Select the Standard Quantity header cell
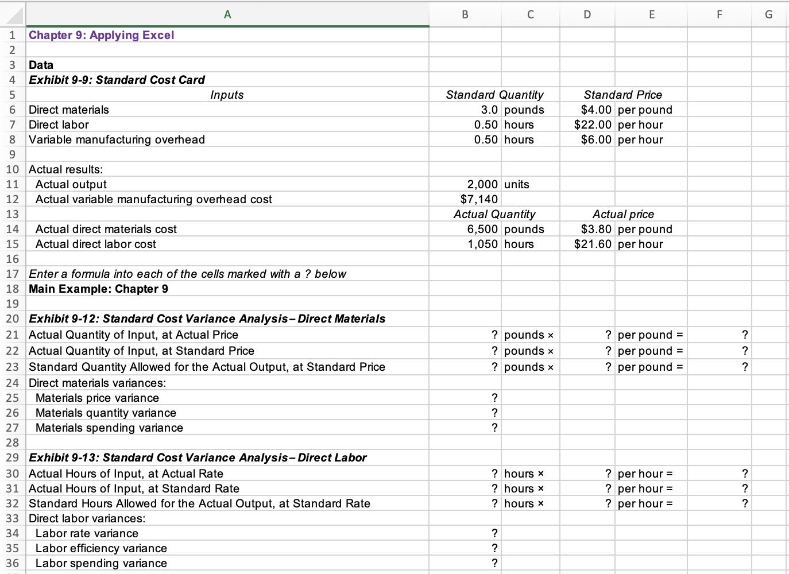 point(494,95)
